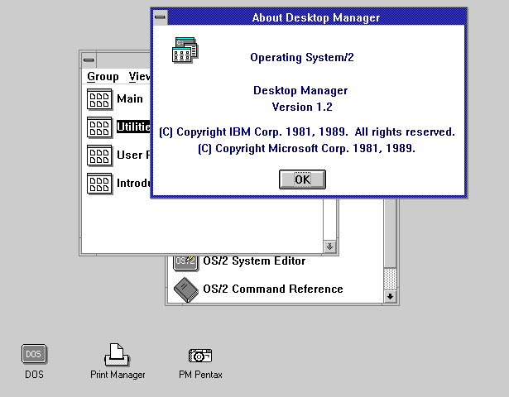Image resolution: width=509 pixels, height=397 pixels.
Task: Click the User group icon below Utilities
Action: (x=99, y=155)
